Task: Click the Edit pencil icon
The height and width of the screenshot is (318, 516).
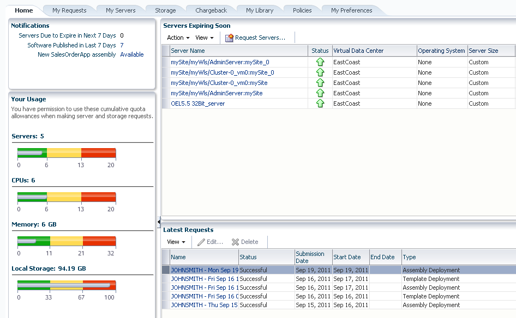Action: point(201,242)
